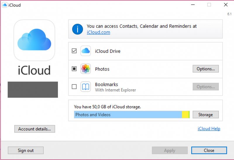Click the large iCloud logo image
Image resolution: width=234 pixels, height=160 pixels.
coord(34,40)
